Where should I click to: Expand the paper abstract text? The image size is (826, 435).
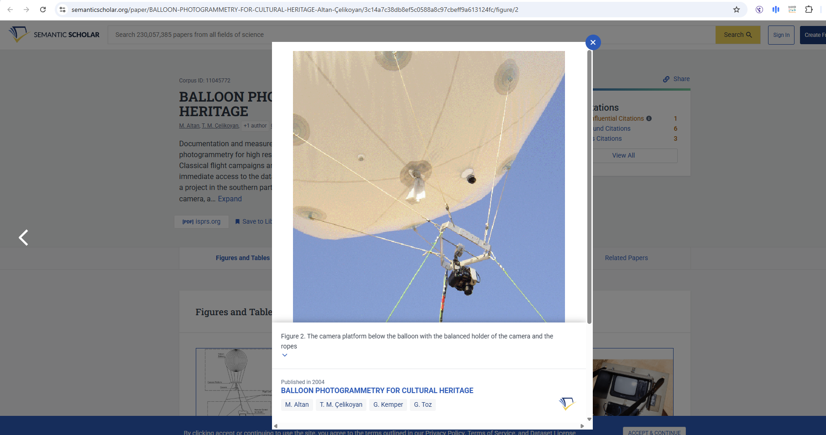[x=230, y=199]
